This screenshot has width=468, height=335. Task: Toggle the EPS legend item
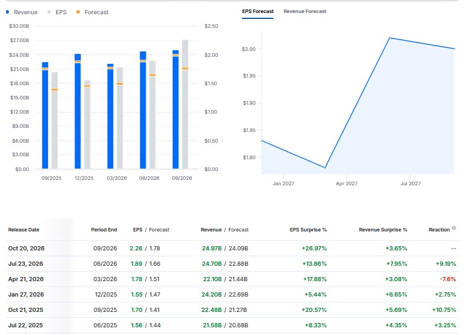[x=57, y=12]
